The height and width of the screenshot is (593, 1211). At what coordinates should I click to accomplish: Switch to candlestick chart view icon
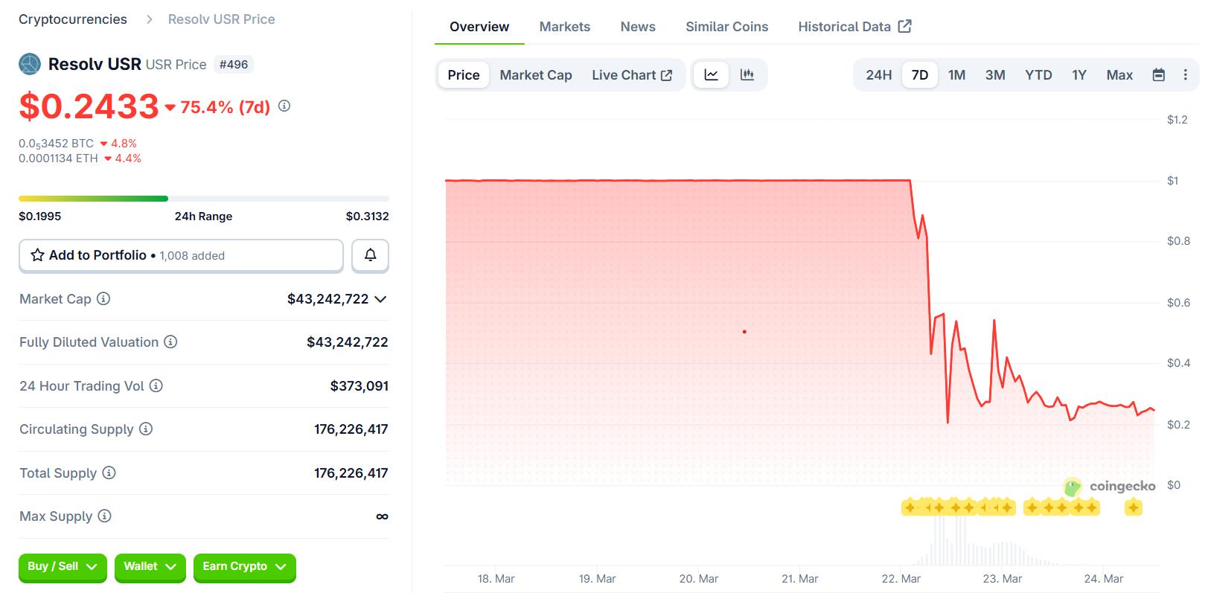747,75
